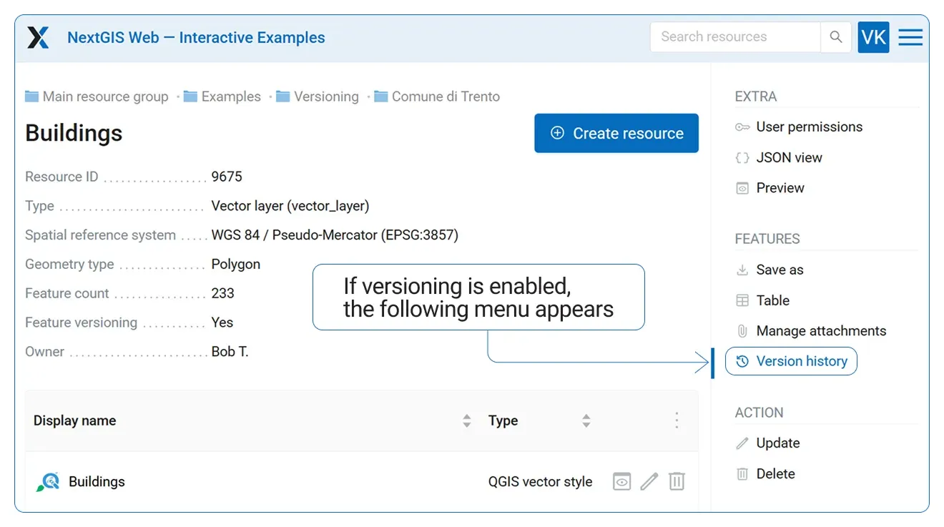Click the plus icon in Create resource
This screenshot has width=944, height=527.
(x=557, y=133)
